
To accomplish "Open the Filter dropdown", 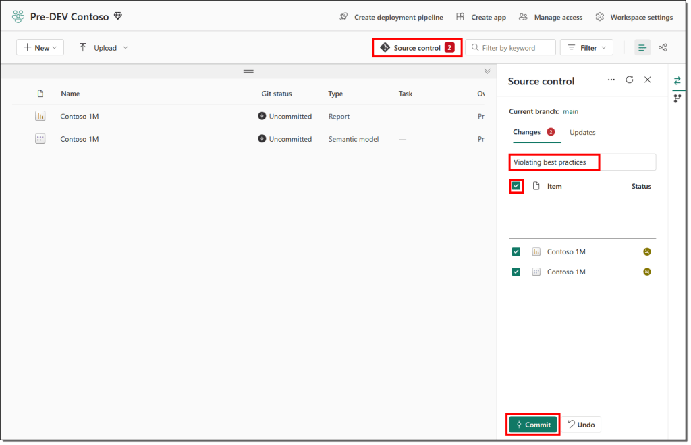I will (x=586, y=48).
